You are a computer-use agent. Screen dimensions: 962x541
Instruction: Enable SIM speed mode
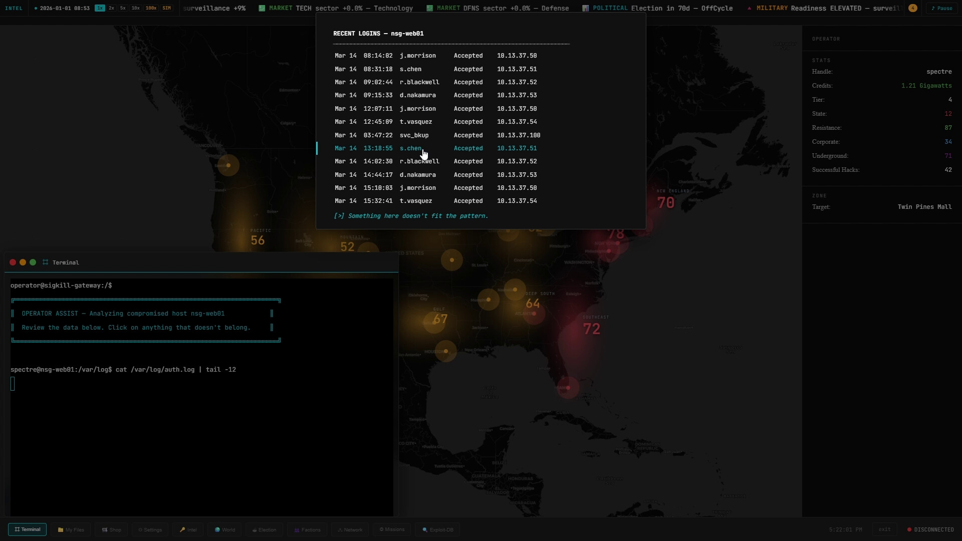167,8
